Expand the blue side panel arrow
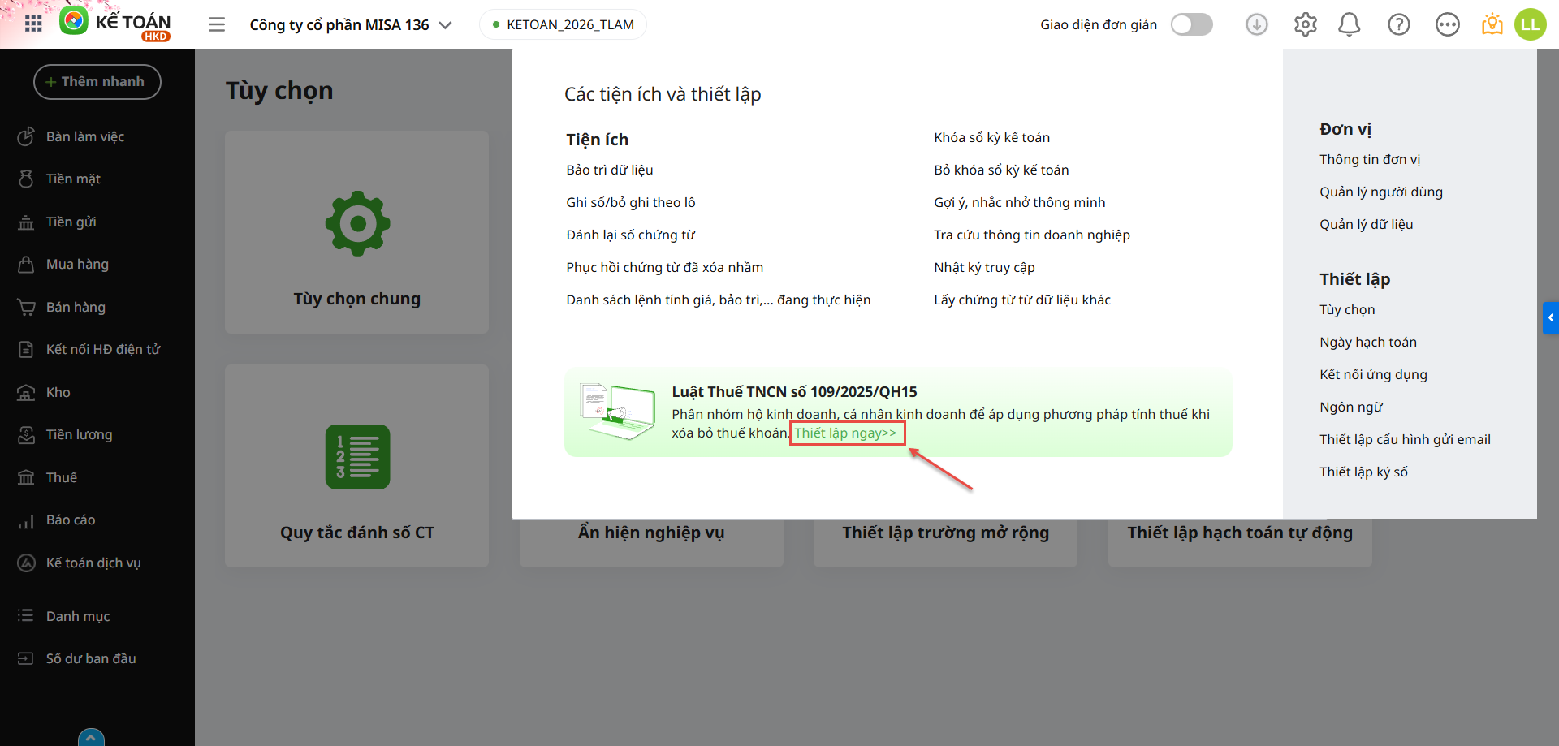The image size is (1559, 746). pyautogui.click(x=1550, y=318)
